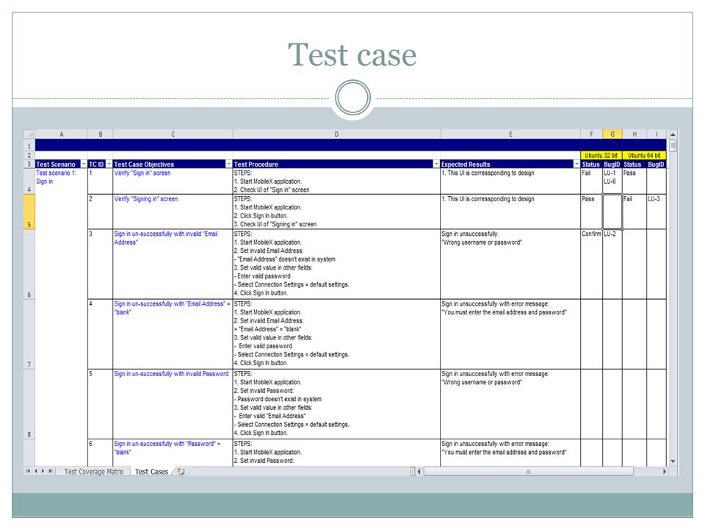Image resolution: width=705 pixels, height=529 pixels.
Task: Select column A header
Action: (x=62, y=134)
